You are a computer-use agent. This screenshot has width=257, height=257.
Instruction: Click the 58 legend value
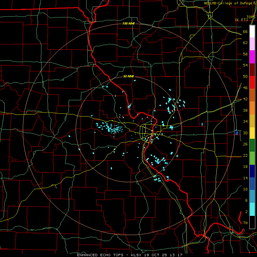[x=245, y=54]
